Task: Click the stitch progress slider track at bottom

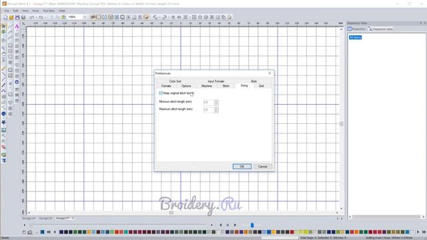Action: (119, 225)
